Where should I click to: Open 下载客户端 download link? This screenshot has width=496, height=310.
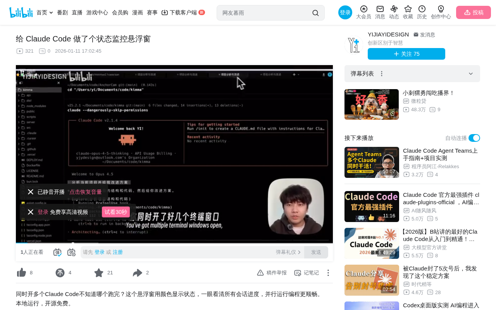point(183,12)
